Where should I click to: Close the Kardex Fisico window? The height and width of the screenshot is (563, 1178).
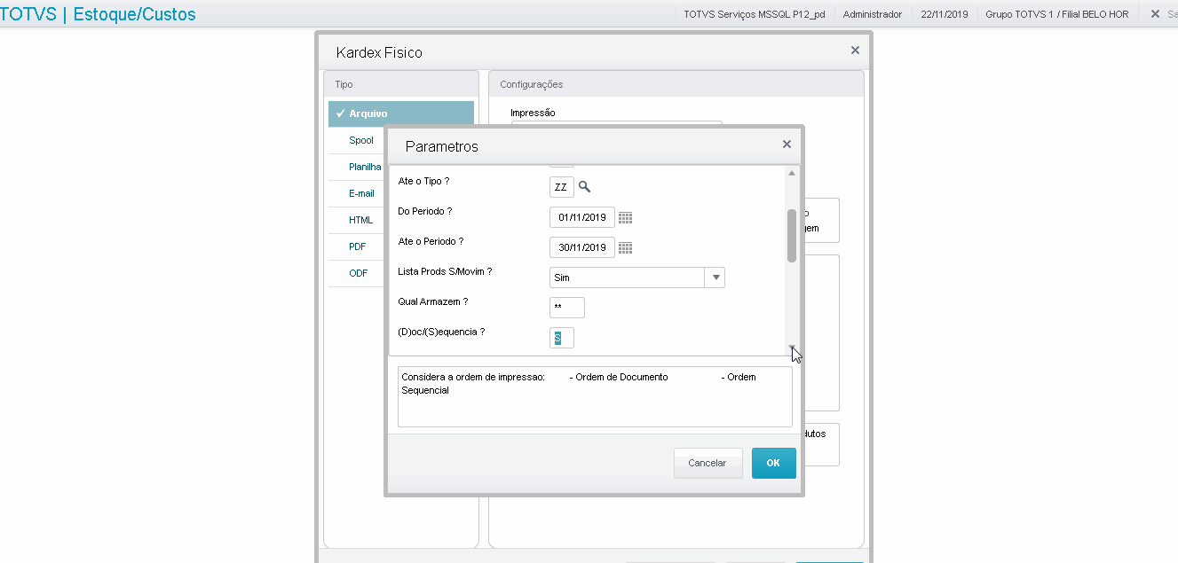pyautogui.click(x=855, y=51)
